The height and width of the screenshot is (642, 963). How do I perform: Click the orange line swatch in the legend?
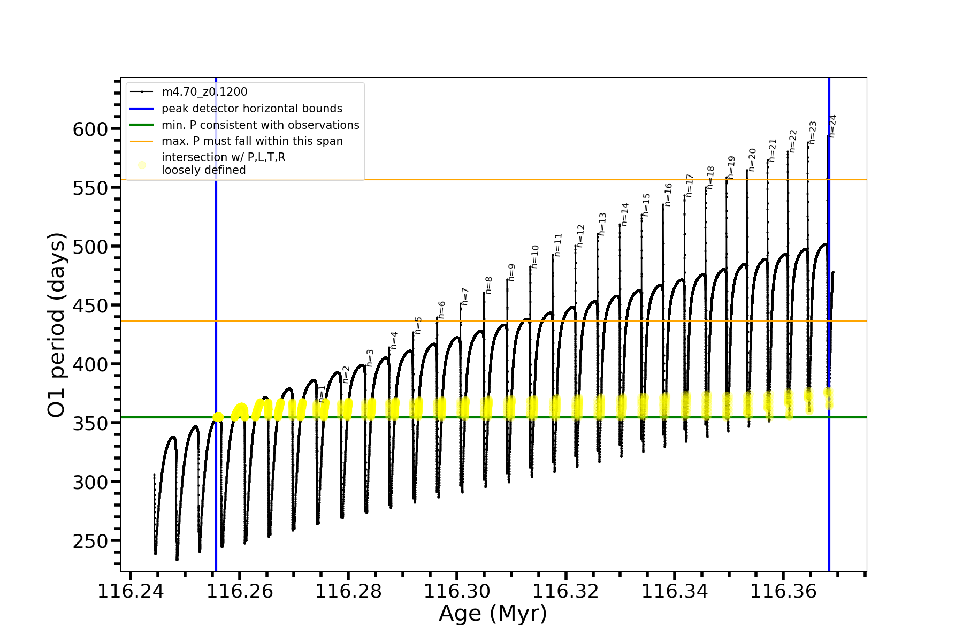(x=142, y=141)
